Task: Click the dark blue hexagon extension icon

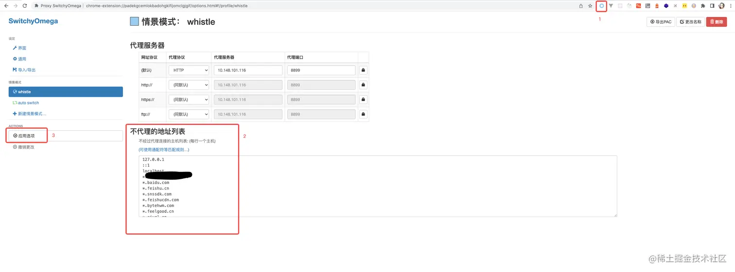Action: click(x=666, y=6)
